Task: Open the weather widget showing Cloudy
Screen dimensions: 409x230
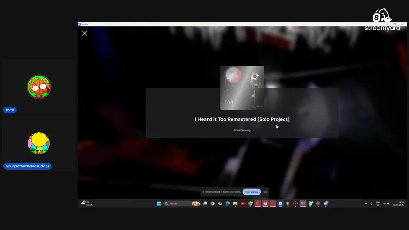Action: pos(87,203)
